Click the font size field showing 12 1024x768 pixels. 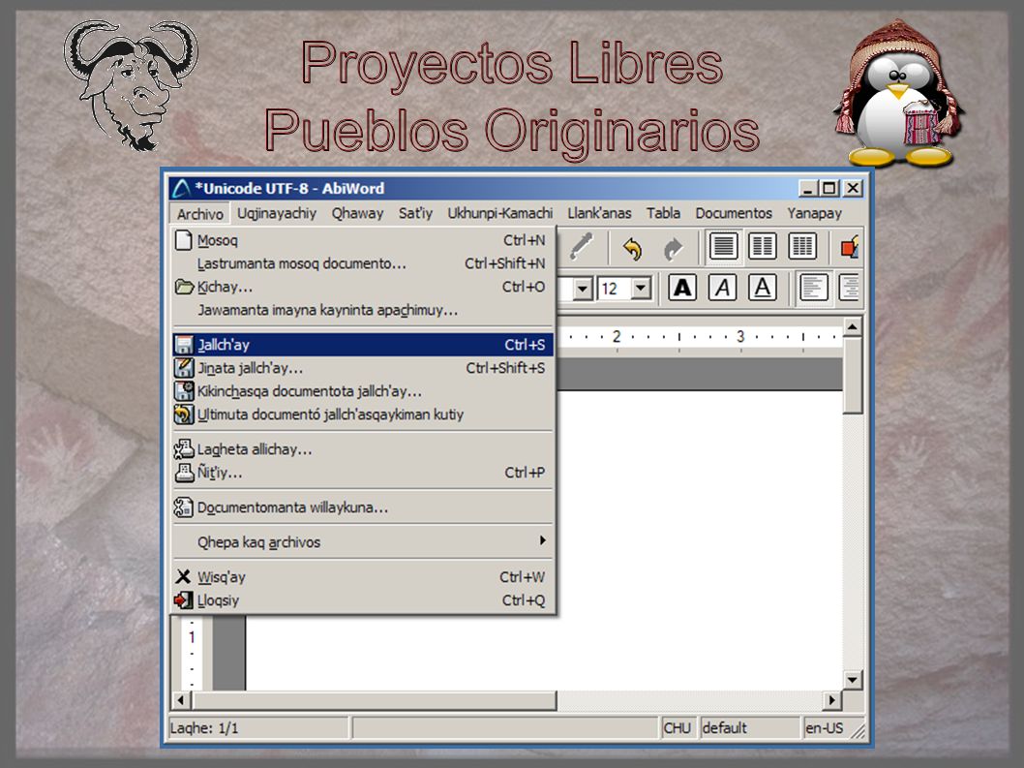pyautogui.click(x=615, y=289)
